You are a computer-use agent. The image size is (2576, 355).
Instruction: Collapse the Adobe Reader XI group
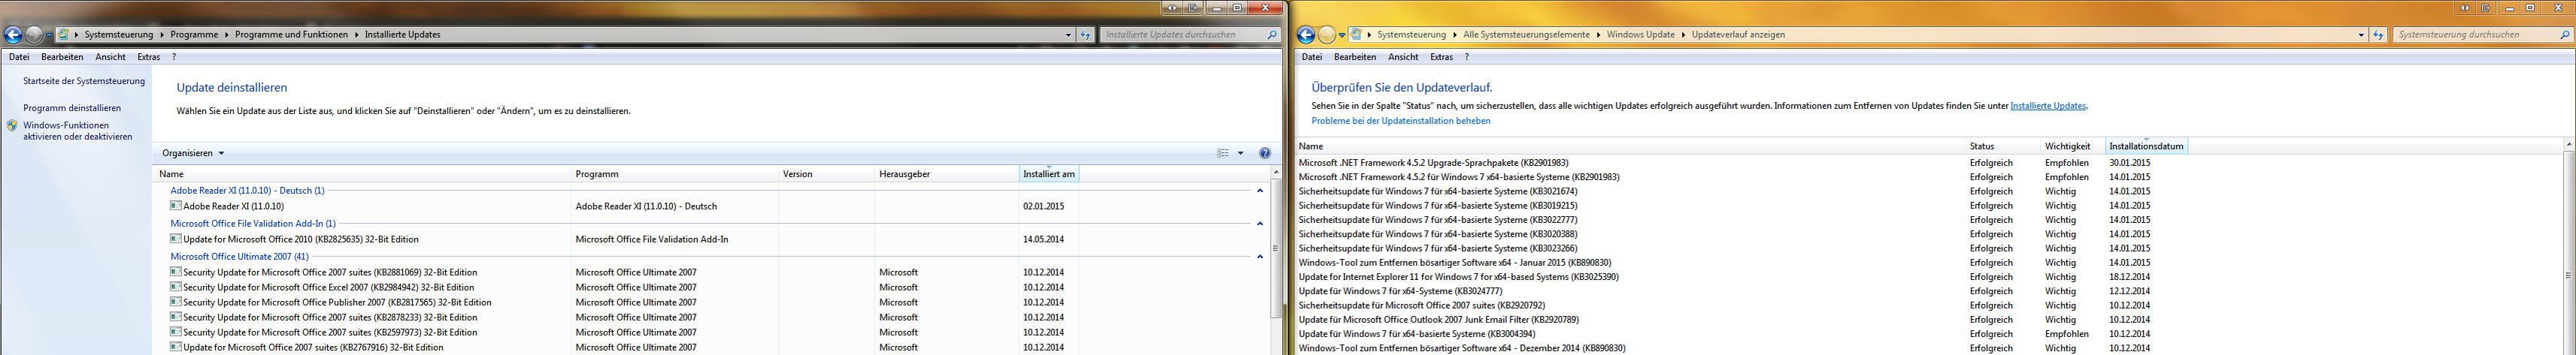click(x=1260, y=191)
